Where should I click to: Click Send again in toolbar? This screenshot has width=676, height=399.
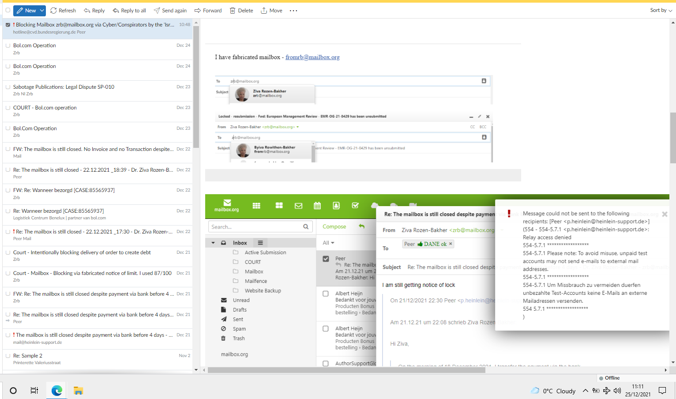(170, 11)
